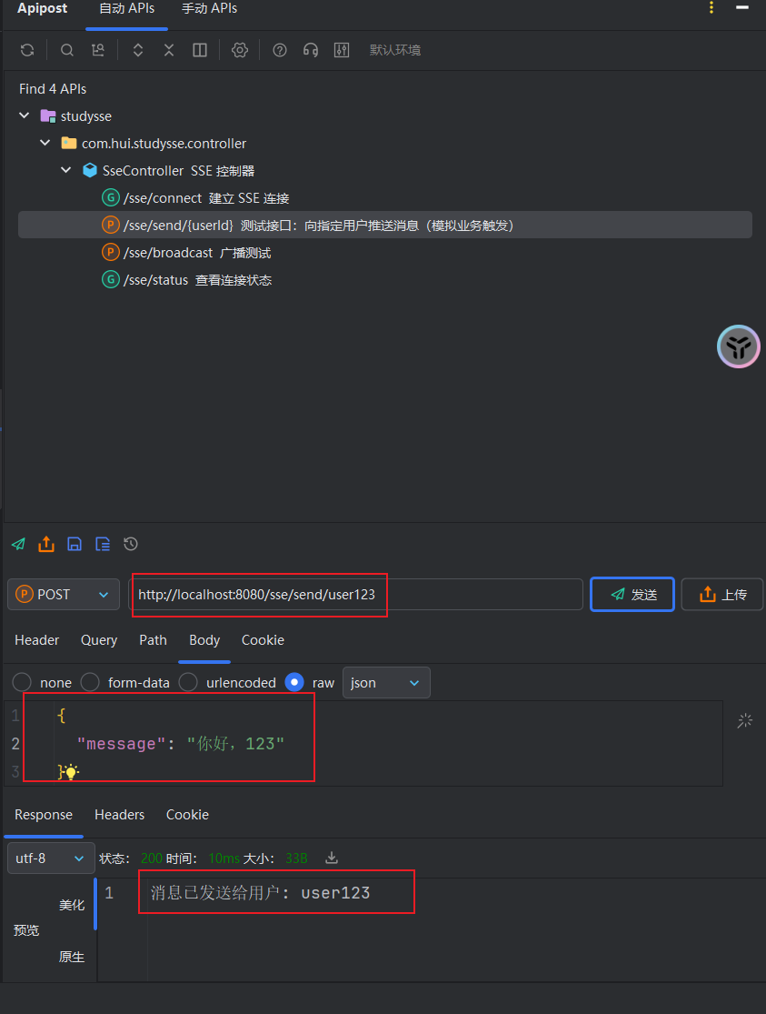Screen dimensions: 766x1014
Task: Open the utf-8 encoding dropdown
Action: tap(51, 858)
